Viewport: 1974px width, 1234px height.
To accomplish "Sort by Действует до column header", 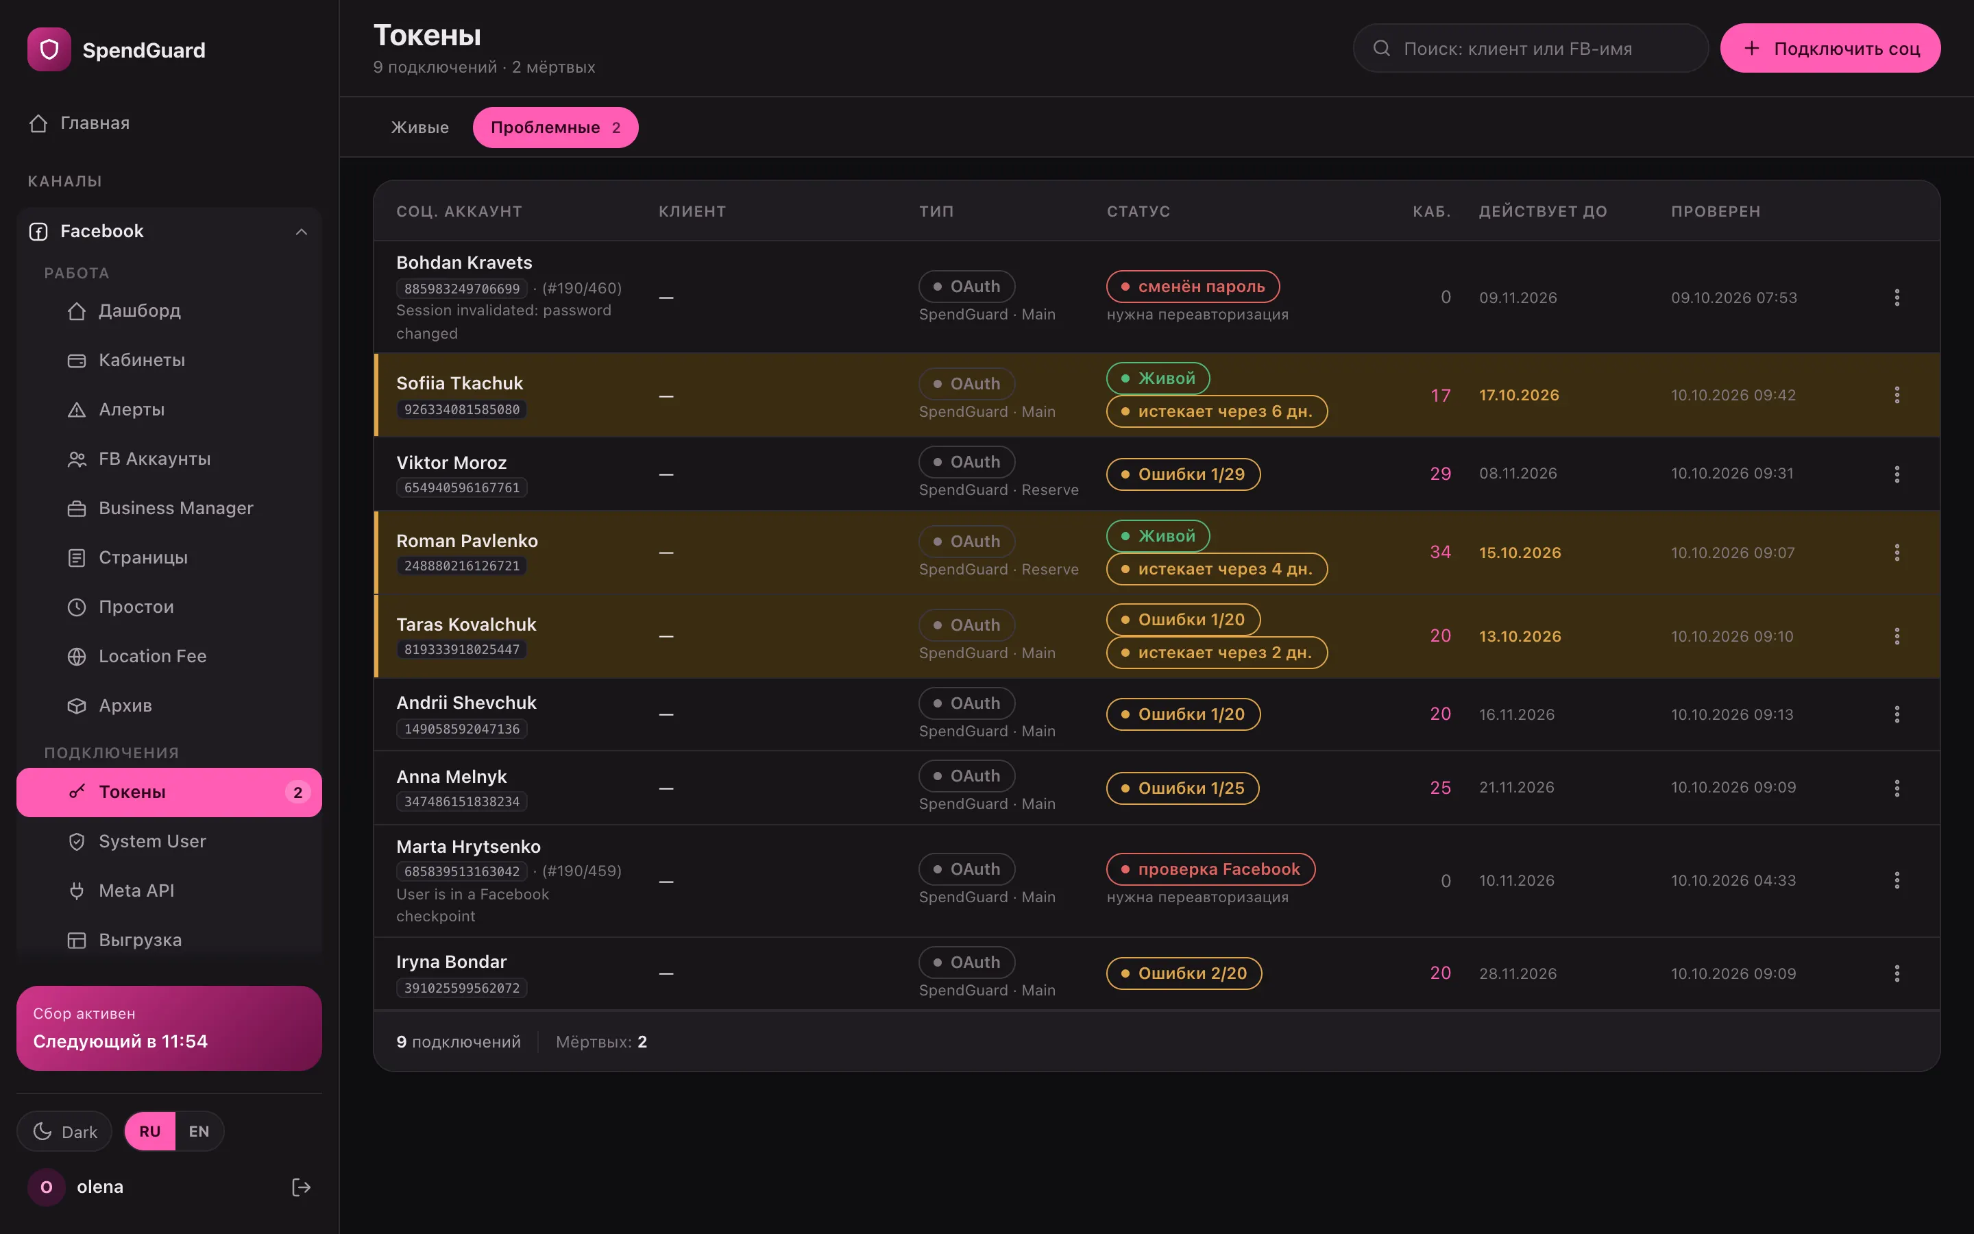I will click(x=1542, y=211).
